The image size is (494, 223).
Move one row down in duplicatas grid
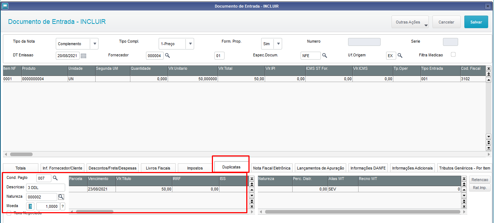tap(252, 196)
